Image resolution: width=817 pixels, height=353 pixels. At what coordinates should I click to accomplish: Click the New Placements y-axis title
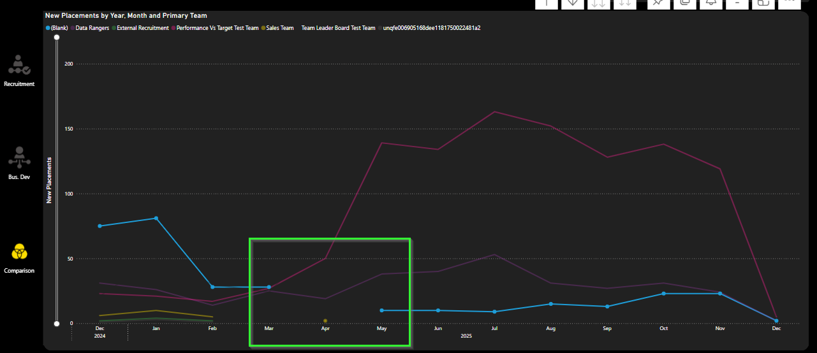(49, 180)
